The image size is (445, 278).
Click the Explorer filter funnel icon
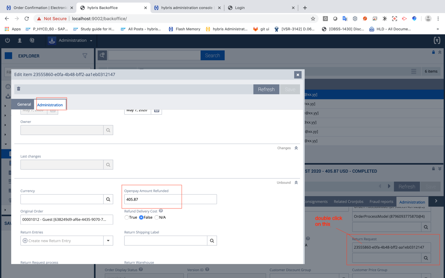[x=85, y=56]
